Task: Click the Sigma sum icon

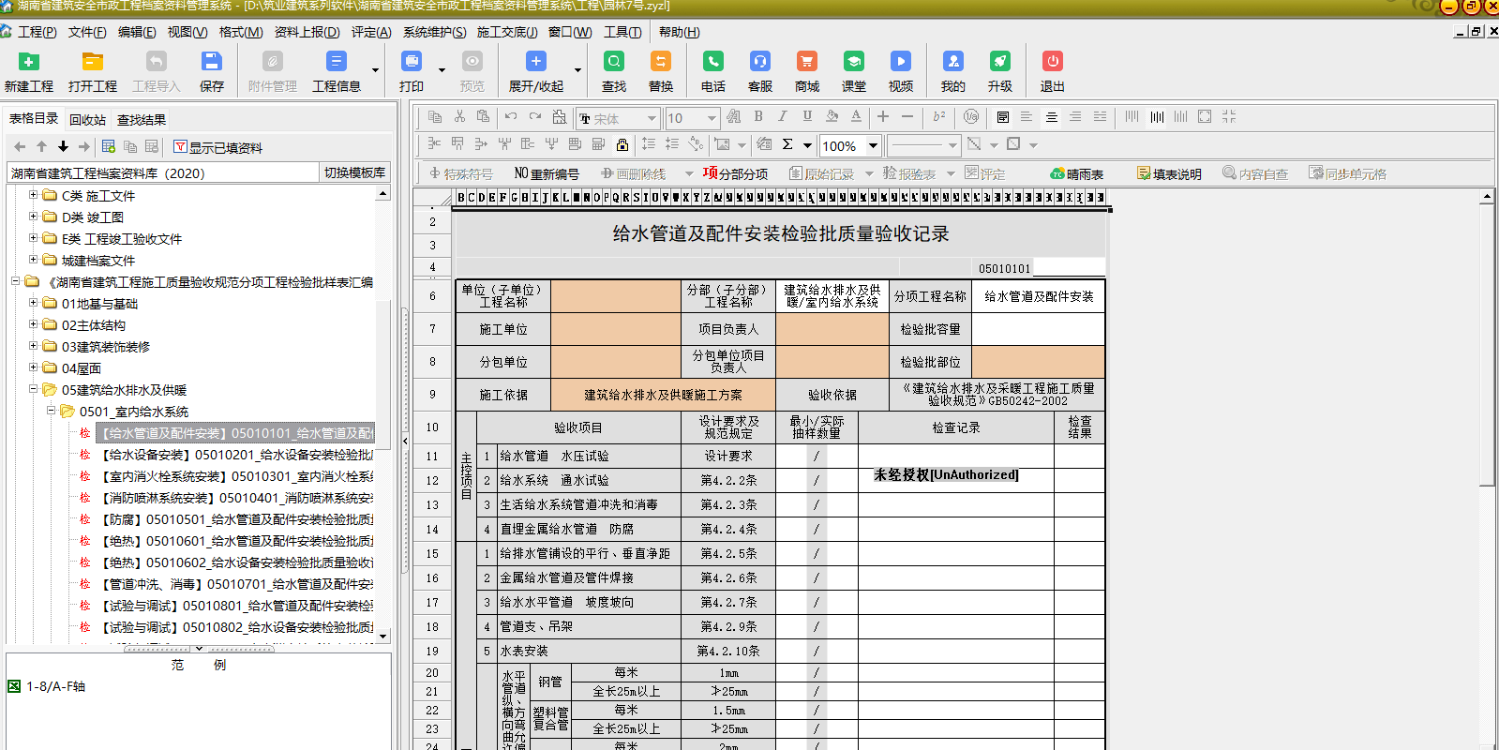Action: click(x=787, y=144)
